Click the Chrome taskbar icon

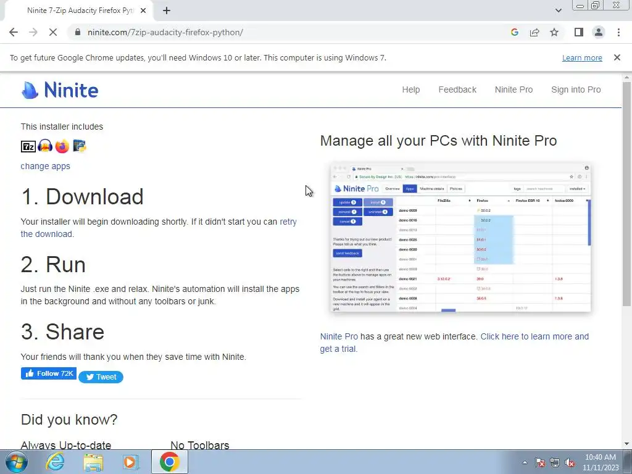point(169,462)
